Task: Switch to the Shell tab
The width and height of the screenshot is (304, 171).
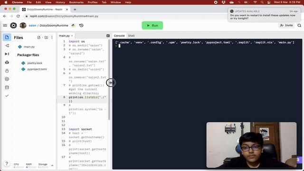Action: (x=131, y=36)
